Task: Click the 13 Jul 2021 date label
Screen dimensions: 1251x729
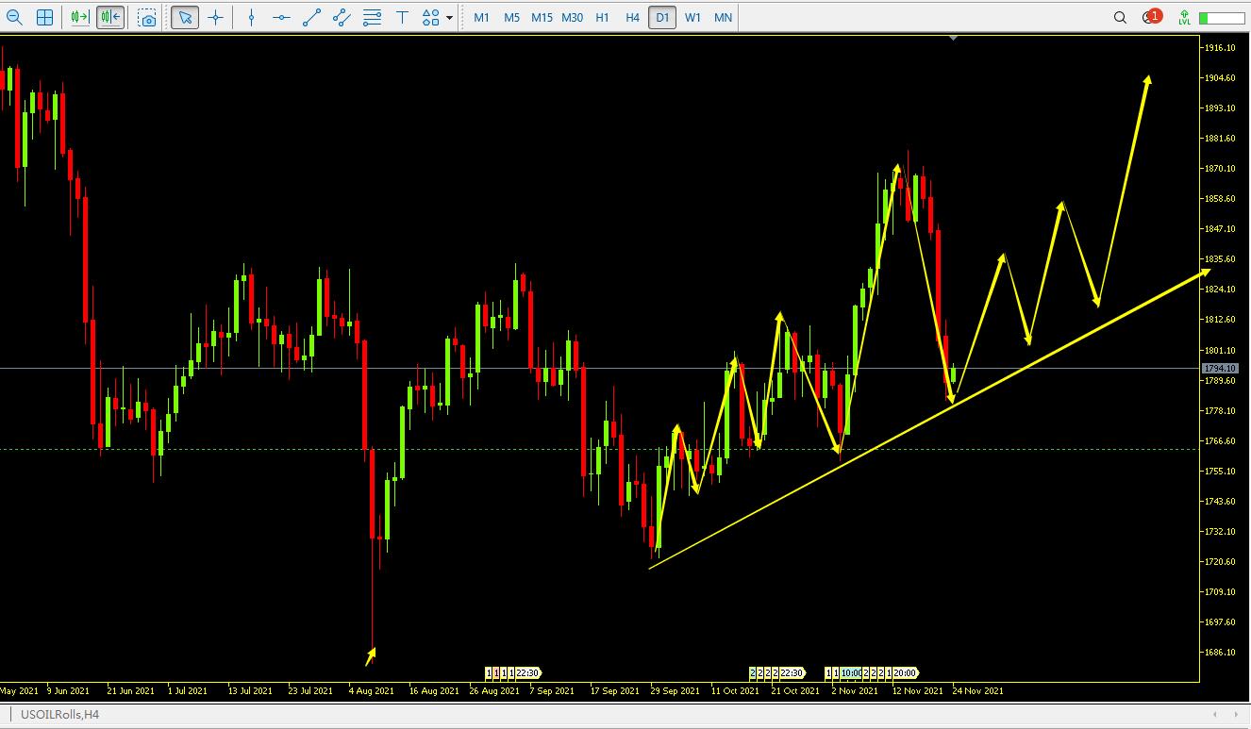Action: click(250, 690)
